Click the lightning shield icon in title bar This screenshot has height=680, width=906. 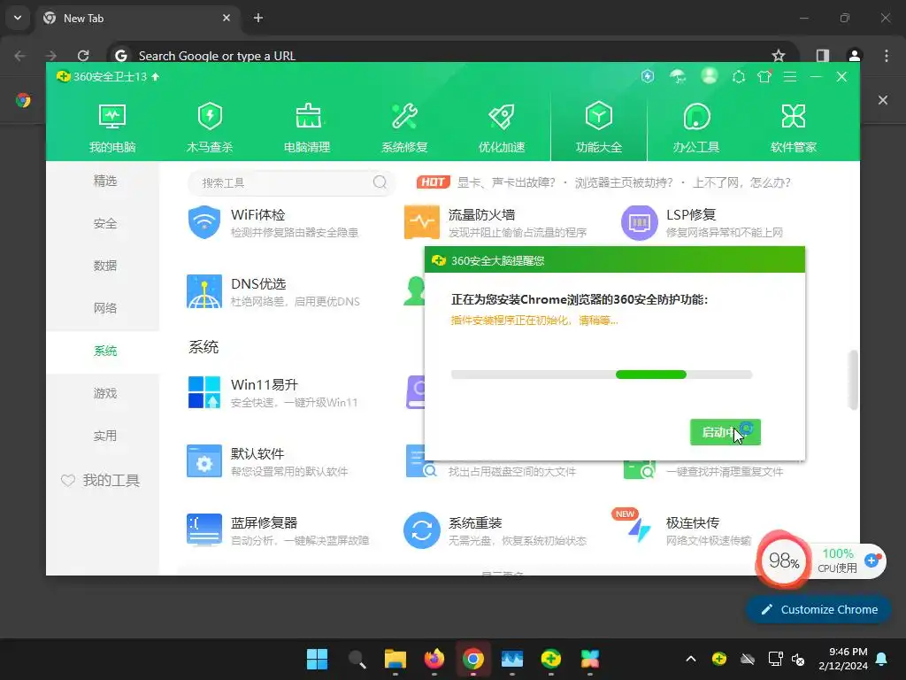[648, 76]
